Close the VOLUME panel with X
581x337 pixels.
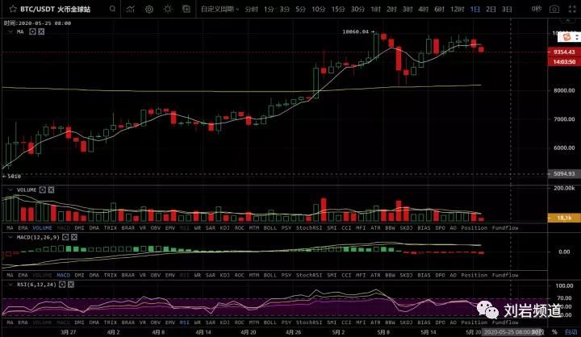pyautogui.click(x=51, y=190)
